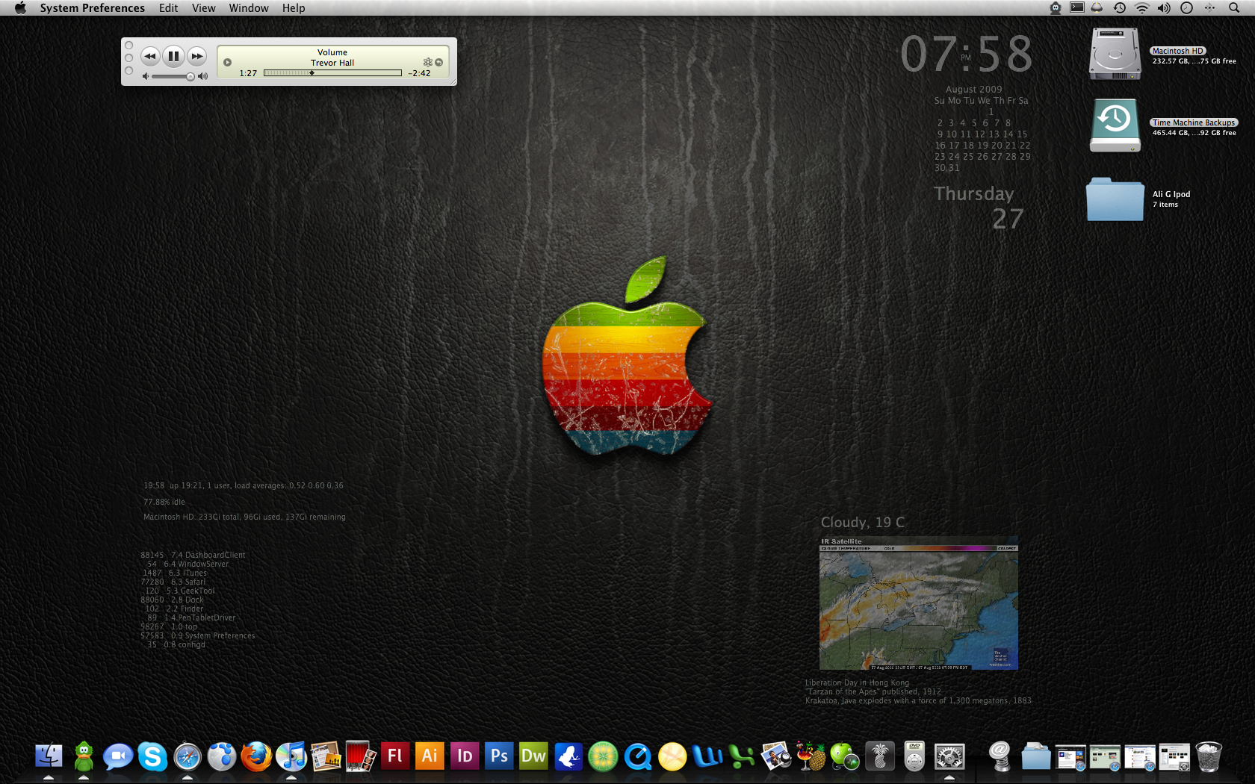The width and height of the screenshot is (1255, 784).
Task: Open the Apple menu
Action: (x=20, y=7)
